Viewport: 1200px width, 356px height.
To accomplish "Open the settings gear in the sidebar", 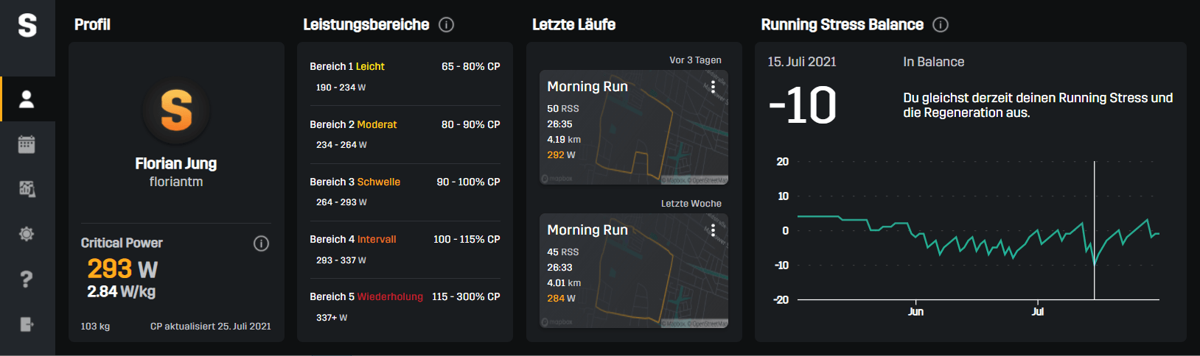I will coord(27,234).
